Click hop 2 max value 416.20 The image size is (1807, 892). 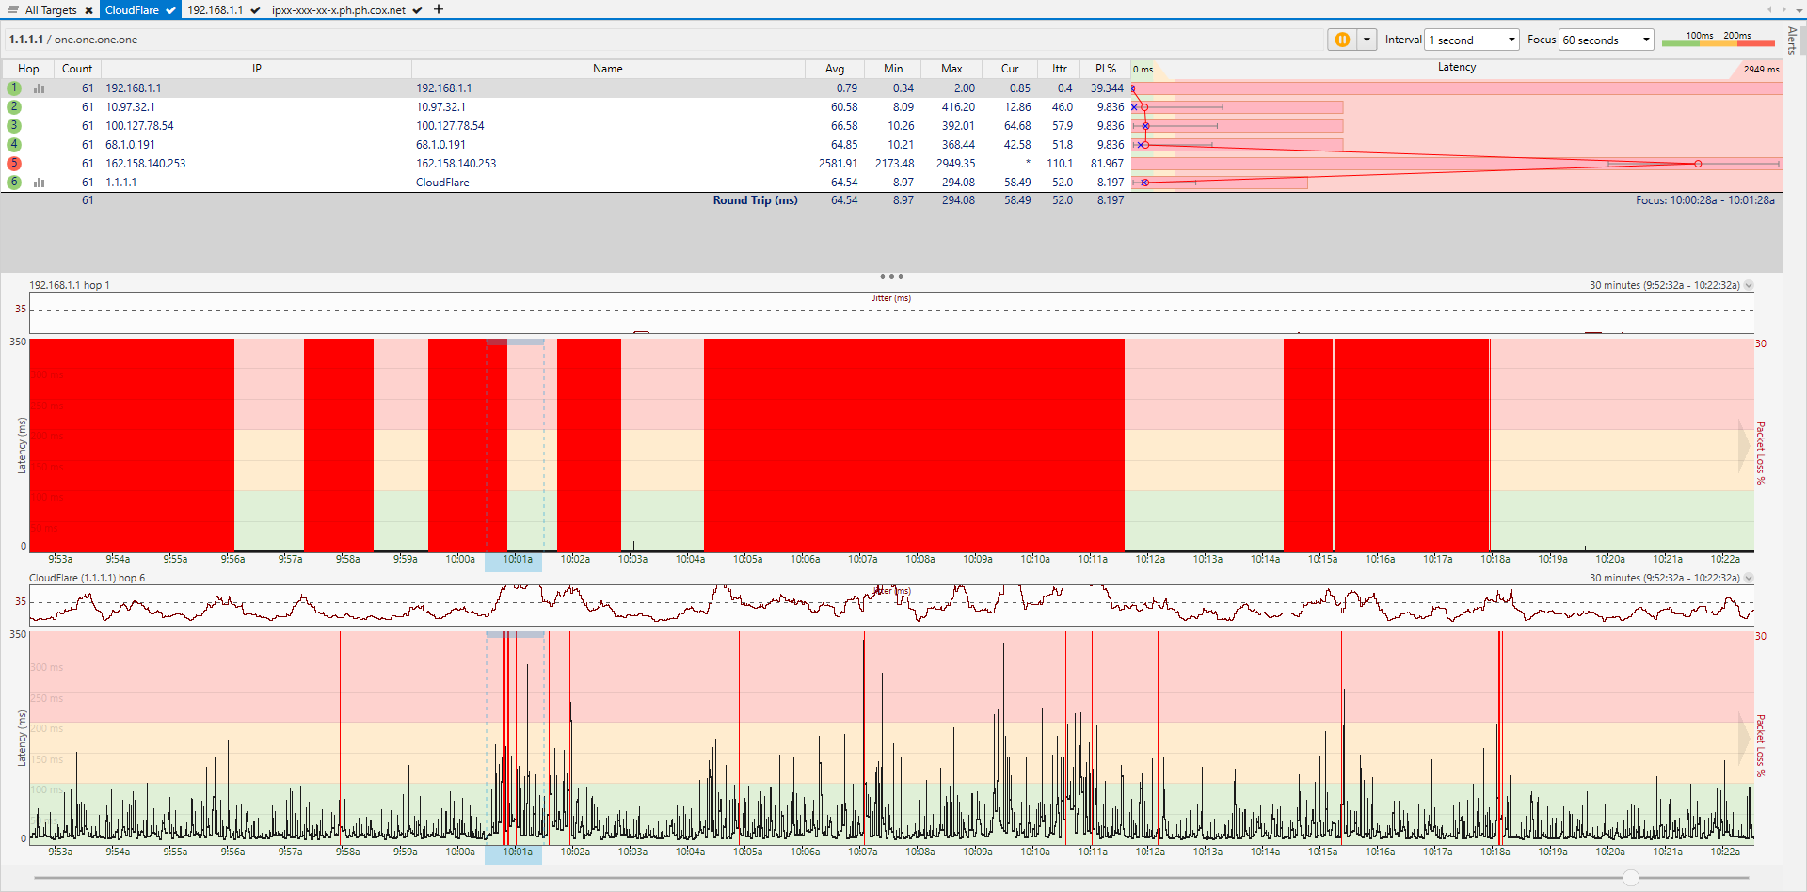(958, 107)
